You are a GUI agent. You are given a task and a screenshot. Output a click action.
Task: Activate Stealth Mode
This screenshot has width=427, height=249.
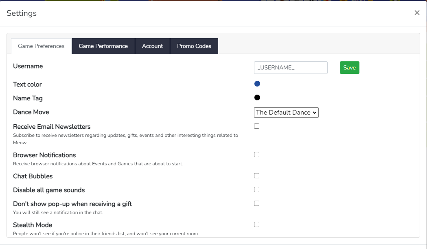[256, 224]
